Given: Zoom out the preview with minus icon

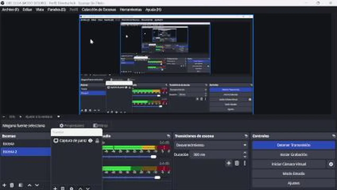Looking at the screenshot, I should 4,117.
